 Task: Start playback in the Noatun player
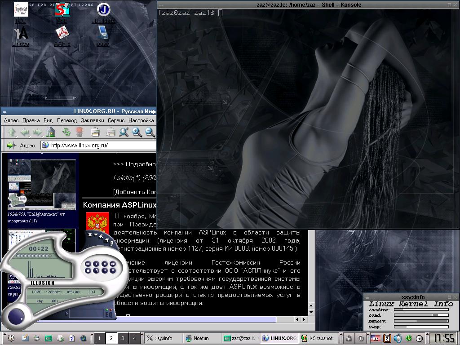pos(96,264)
